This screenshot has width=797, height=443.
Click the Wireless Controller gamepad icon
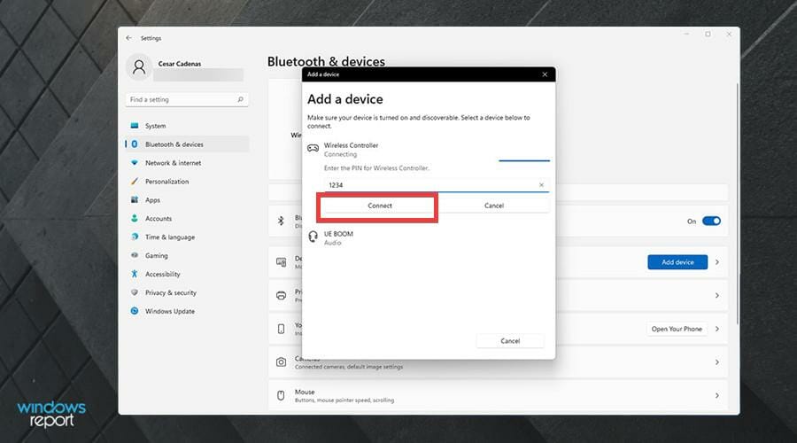coord(313,149)
